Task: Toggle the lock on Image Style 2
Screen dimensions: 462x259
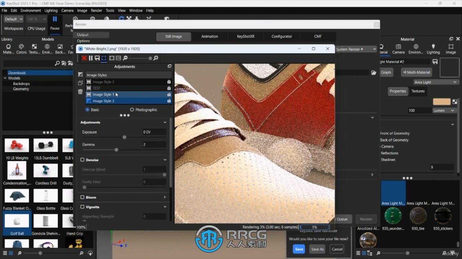Action: (x=169, y=82)
